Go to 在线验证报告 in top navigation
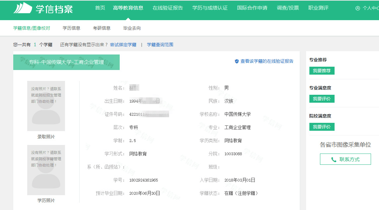 [x=168, y=8]
